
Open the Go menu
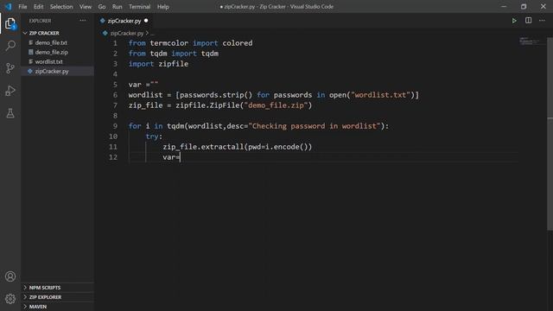tap(102, 6)
